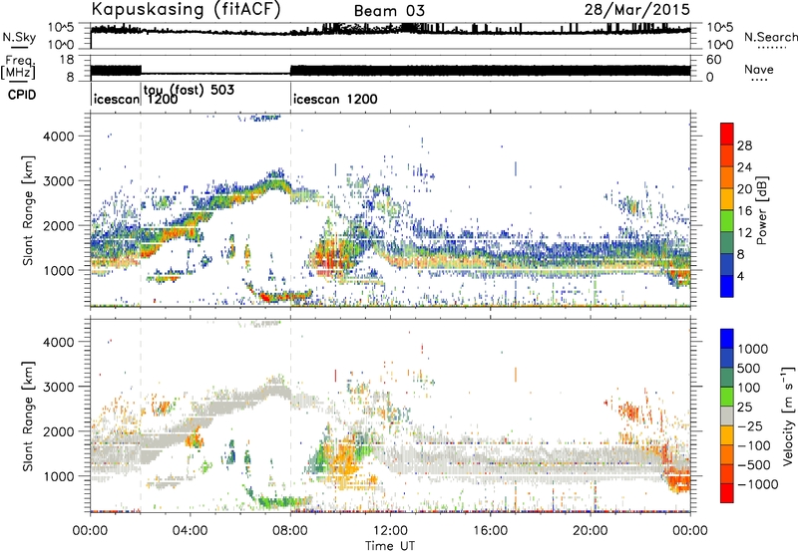The height and width of the screenshot is (552, 798).
Task: Click the '04:00' time tick label
Action: (x=190, y=531)
